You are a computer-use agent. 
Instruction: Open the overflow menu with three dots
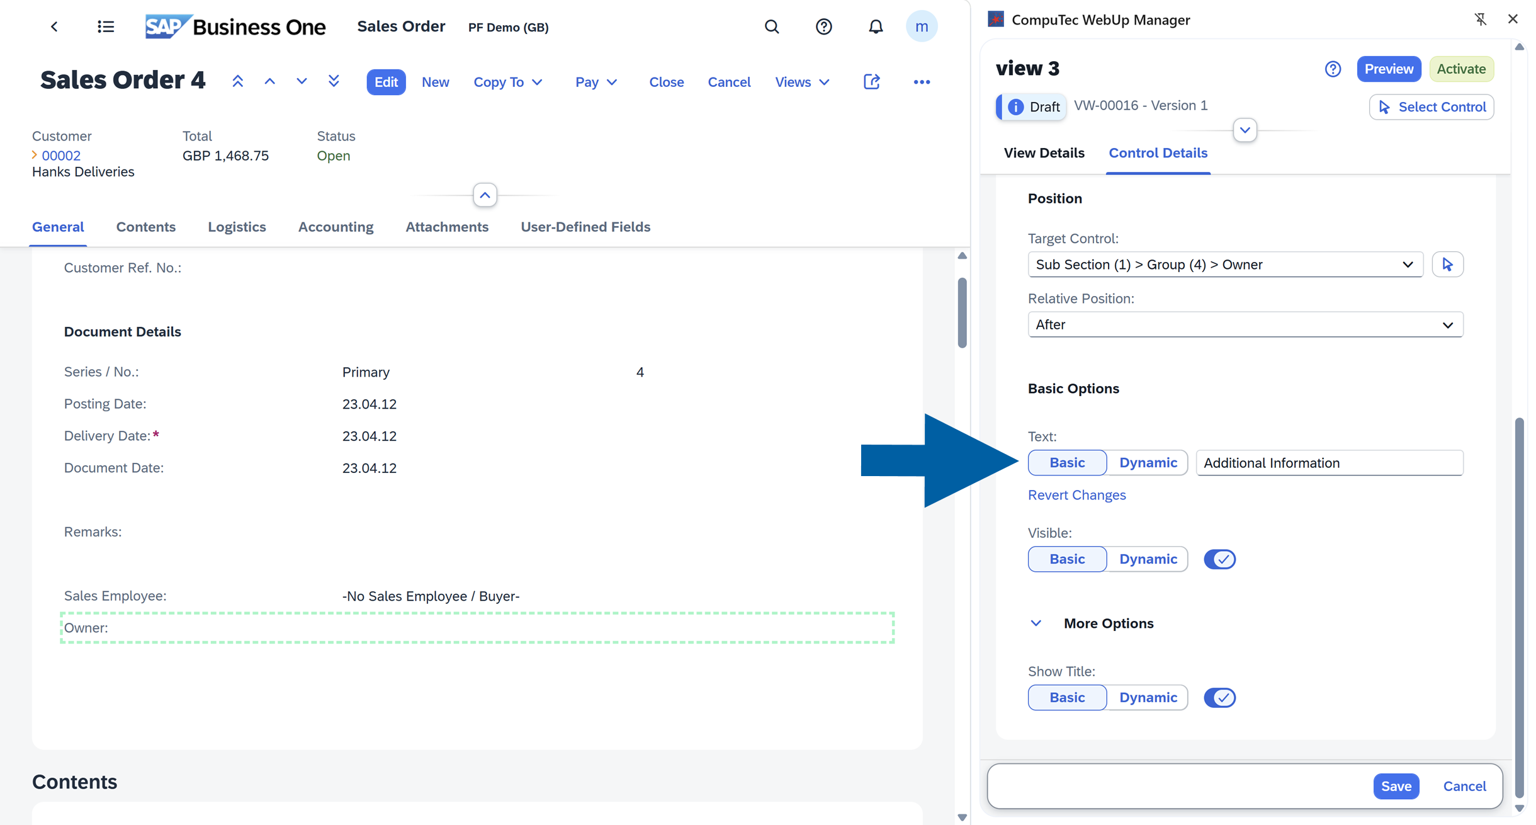(x=922, y=82)
